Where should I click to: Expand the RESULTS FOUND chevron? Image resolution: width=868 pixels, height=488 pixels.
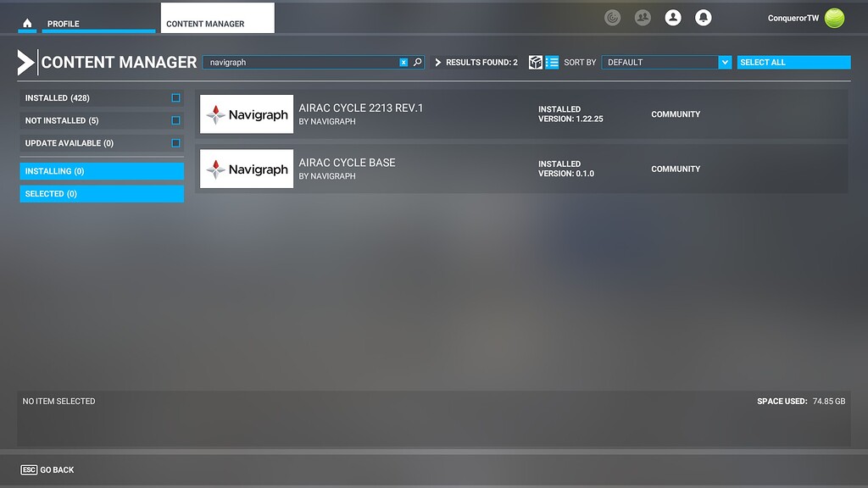[437, 61]
